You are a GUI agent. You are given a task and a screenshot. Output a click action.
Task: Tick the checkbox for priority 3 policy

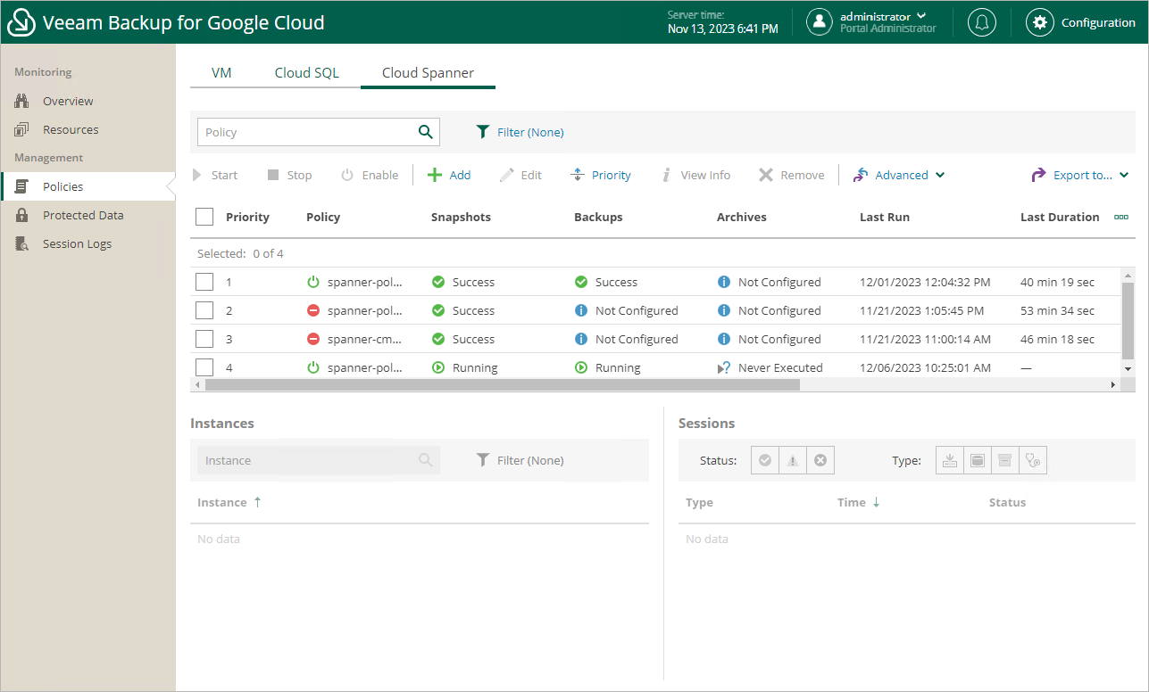[204, 339]
